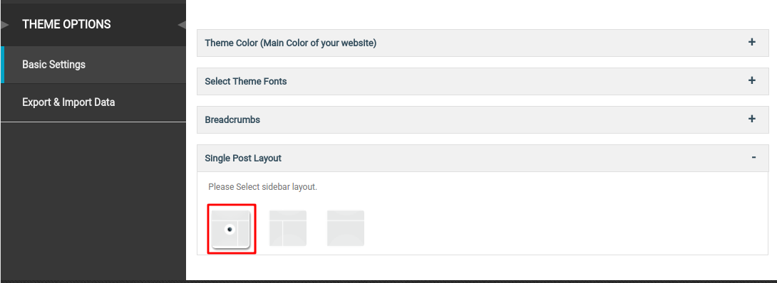Switch to Export & Import Data tab
Viewport: 777px width, 283px height.
(x=93, y=102)
